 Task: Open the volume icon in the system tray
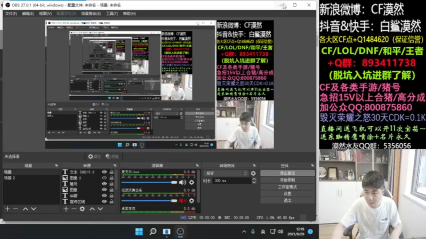tap(281, 232)
